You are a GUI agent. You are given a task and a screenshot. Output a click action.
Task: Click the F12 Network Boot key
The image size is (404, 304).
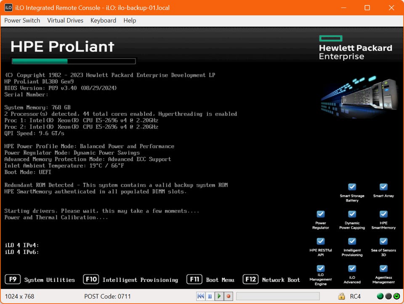tap(250, 279)
